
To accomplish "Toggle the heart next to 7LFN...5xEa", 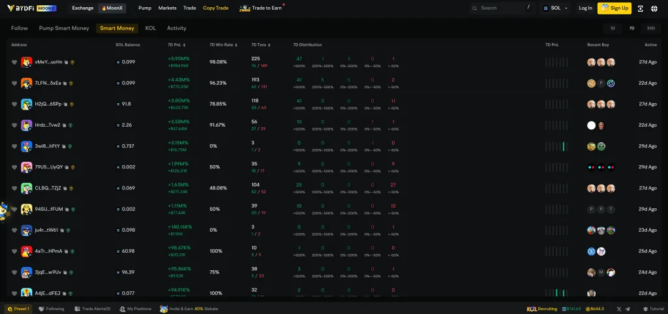I will 14,83.
